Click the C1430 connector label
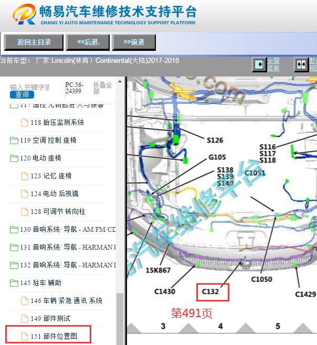Image resolution: width=317 pixels, height=345 pixels. [x=165, y=292]
